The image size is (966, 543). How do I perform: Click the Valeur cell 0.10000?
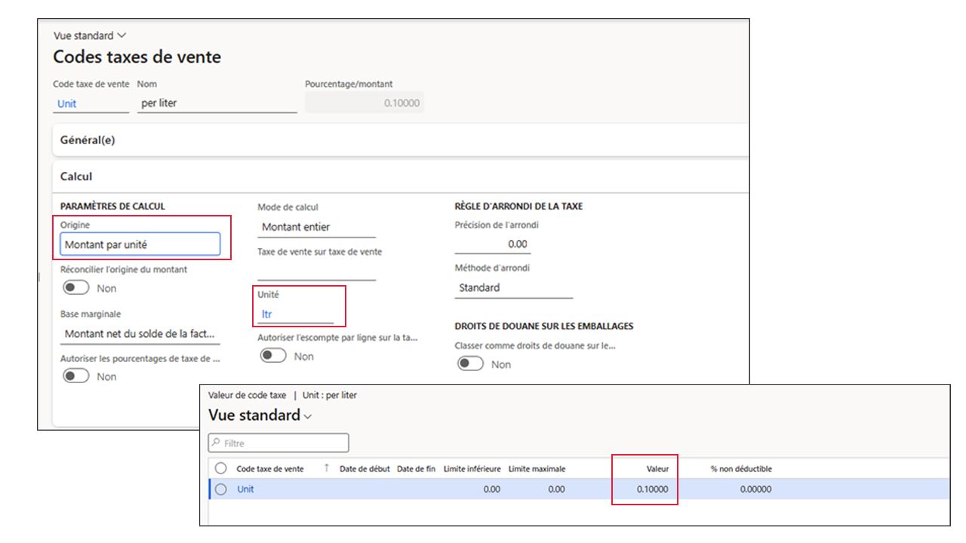(652, 489)
